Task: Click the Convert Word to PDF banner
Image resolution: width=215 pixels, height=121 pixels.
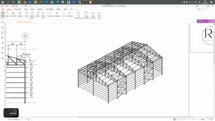Action: pos(206,21)
